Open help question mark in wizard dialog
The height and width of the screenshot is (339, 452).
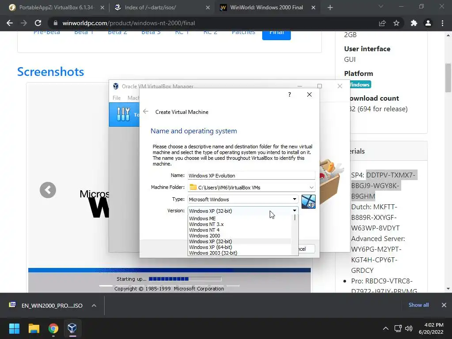tap(290, 94)
